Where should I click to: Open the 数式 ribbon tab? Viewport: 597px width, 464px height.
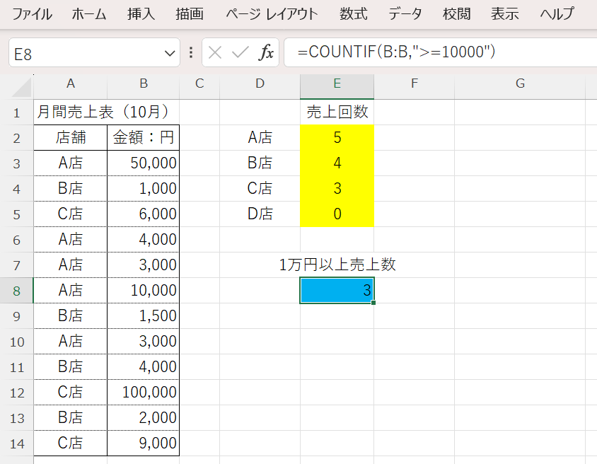pos(354,14)
